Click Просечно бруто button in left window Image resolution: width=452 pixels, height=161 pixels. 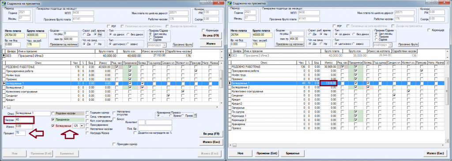coord(182,44)
